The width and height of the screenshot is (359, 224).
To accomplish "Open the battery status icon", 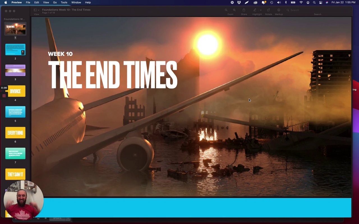I will click(293, 2).
